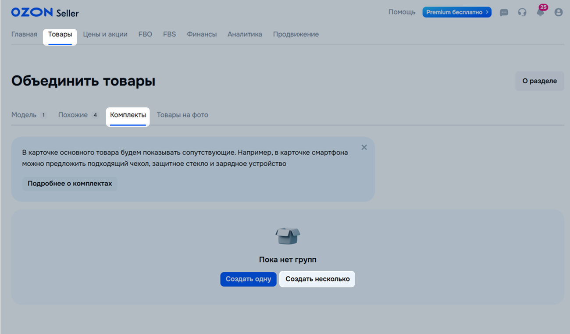Viewport: 570px width, 334px height.
Task: Open the FBO menu section
Action: tap(145, 34)
